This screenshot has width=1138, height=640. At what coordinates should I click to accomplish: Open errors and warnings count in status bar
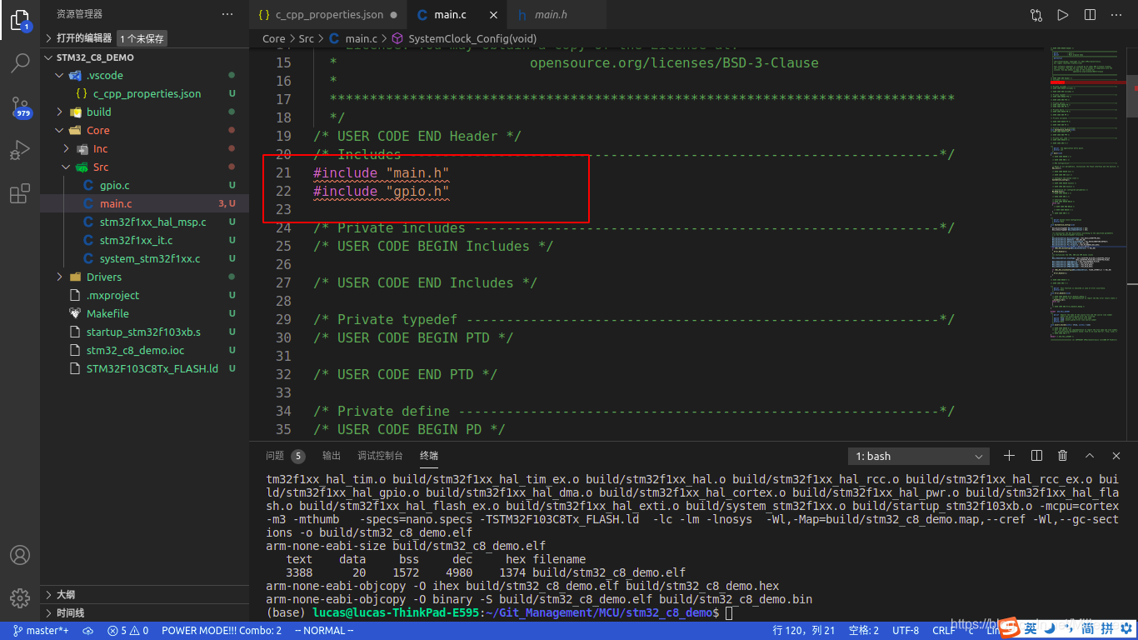[128, 631]
